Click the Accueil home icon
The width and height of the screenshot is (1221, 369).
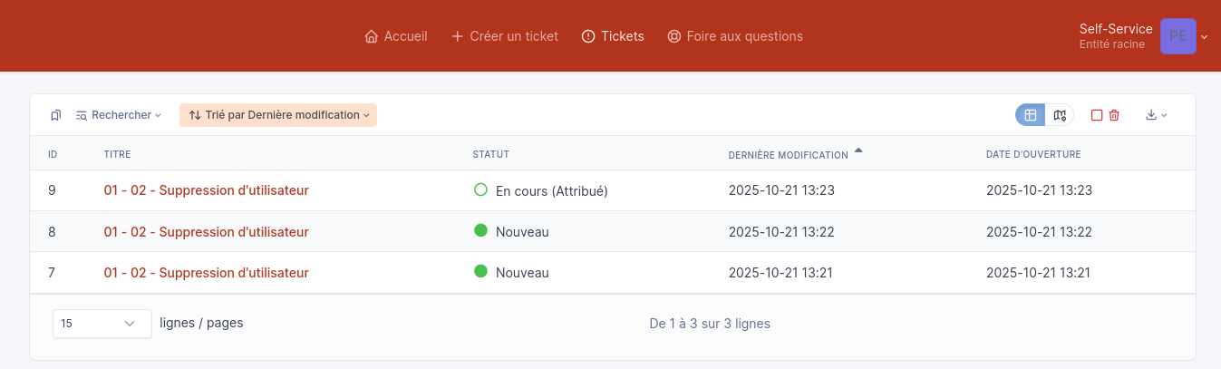pos(371,37)
